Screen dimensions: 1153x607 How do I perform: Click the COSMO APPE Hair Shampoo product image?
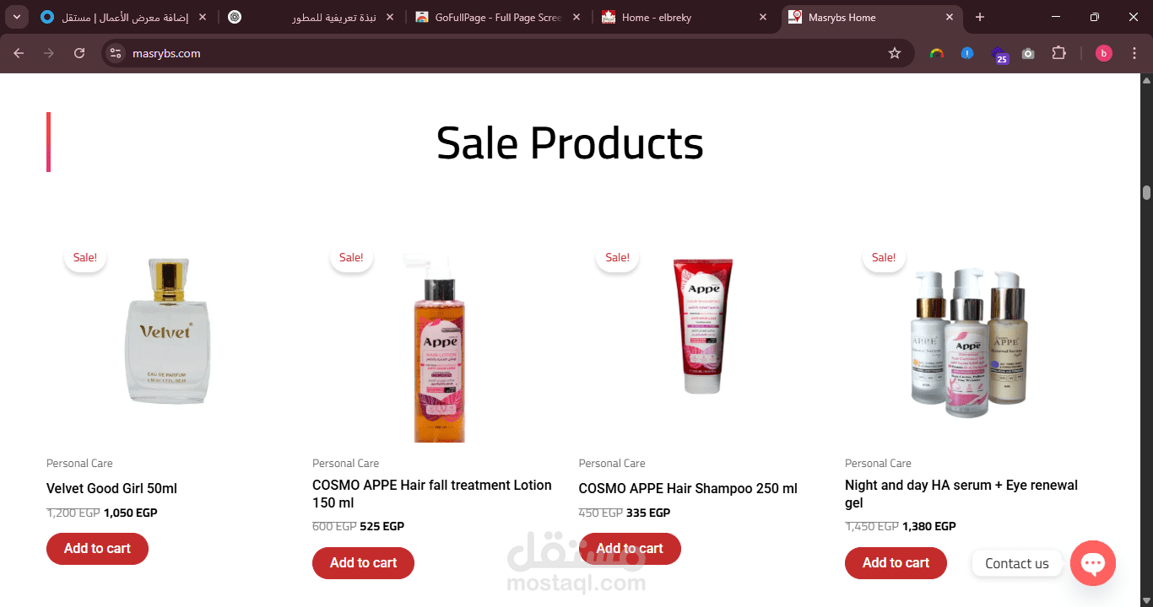pyautogui.click(x=698, y=326)
